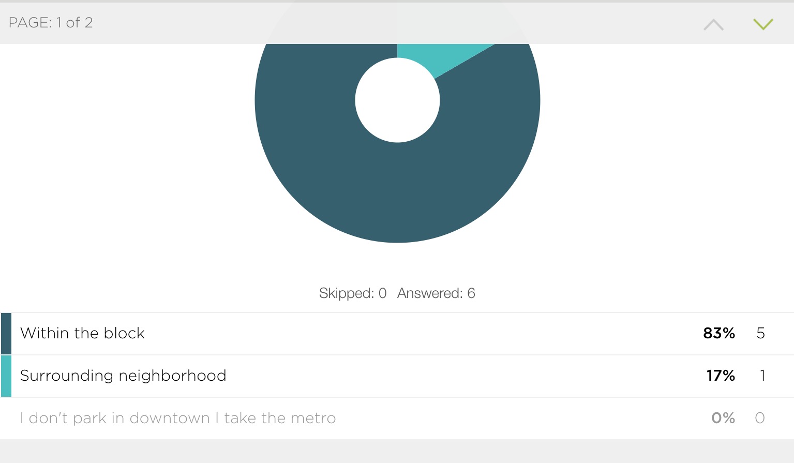794x463 pixels.
Task: Click the 0% percentage value
Action: coord(723,418)
